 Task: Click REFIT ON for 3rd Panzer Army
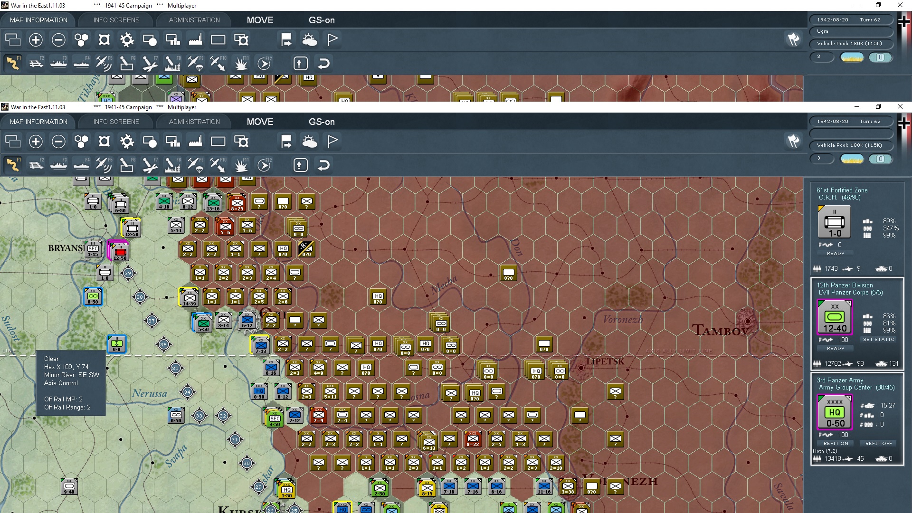point(836,443)
